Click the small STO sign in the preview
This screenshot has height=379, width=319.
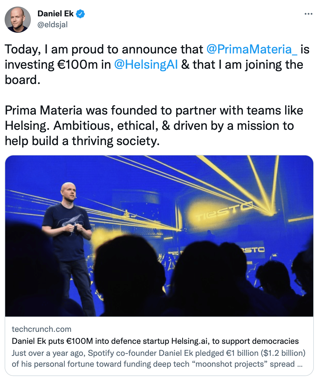coord(253,249)
